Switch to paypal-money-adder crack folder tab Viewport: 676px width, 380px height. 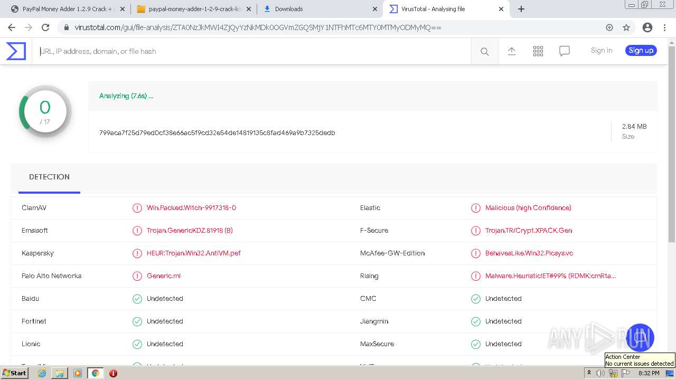(193, 9)
